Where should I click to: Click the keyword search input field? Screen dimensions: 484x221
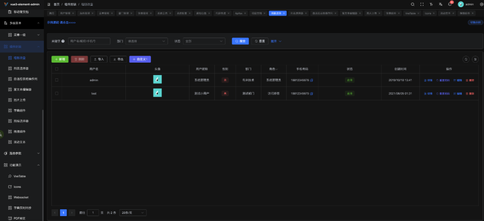coord(89,41)
